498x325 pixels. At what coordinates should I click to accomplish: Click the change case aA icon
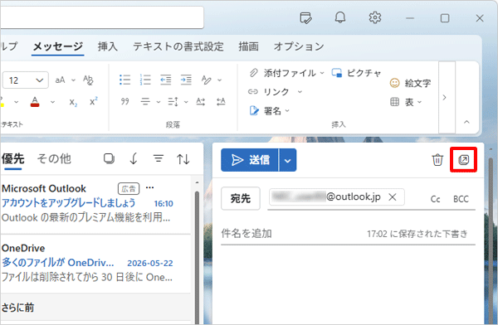pyautogui.click(x=60, y=80)
